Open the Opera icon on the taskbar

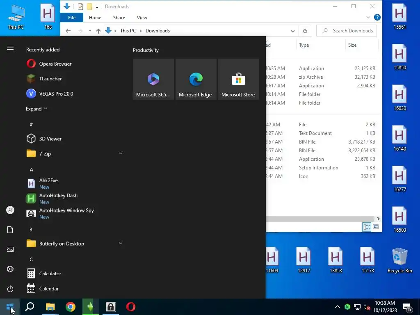pos(131,307)
